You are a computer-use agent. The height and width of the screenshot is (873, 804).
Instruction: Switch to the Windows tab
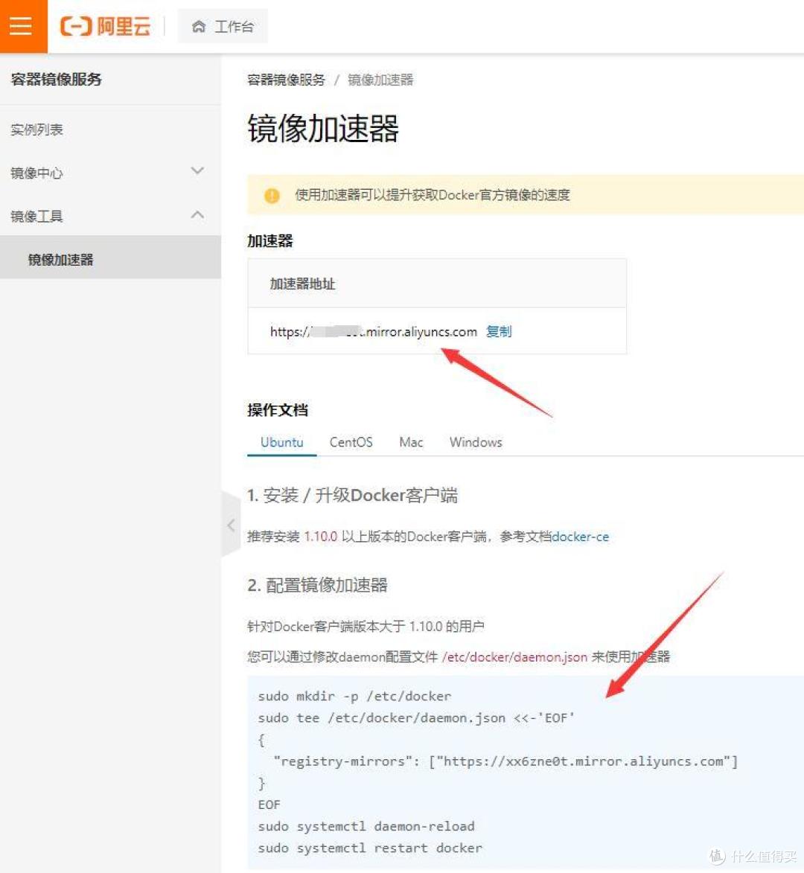click(x=476, y=442)
